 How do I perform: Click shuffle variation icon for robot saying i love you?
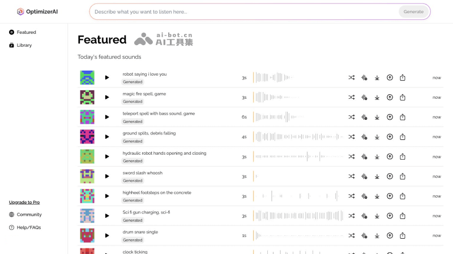(x=352, y=77)
